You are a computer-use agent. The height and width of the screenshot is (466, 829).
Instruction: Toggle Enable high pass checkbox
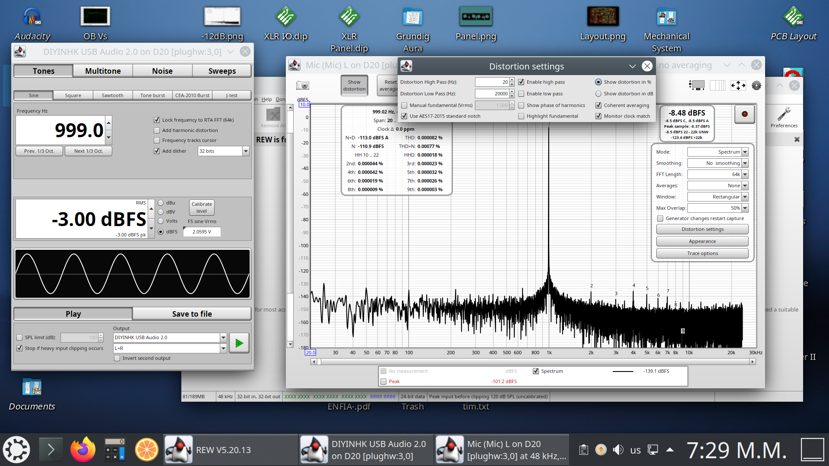click(521, 82)
